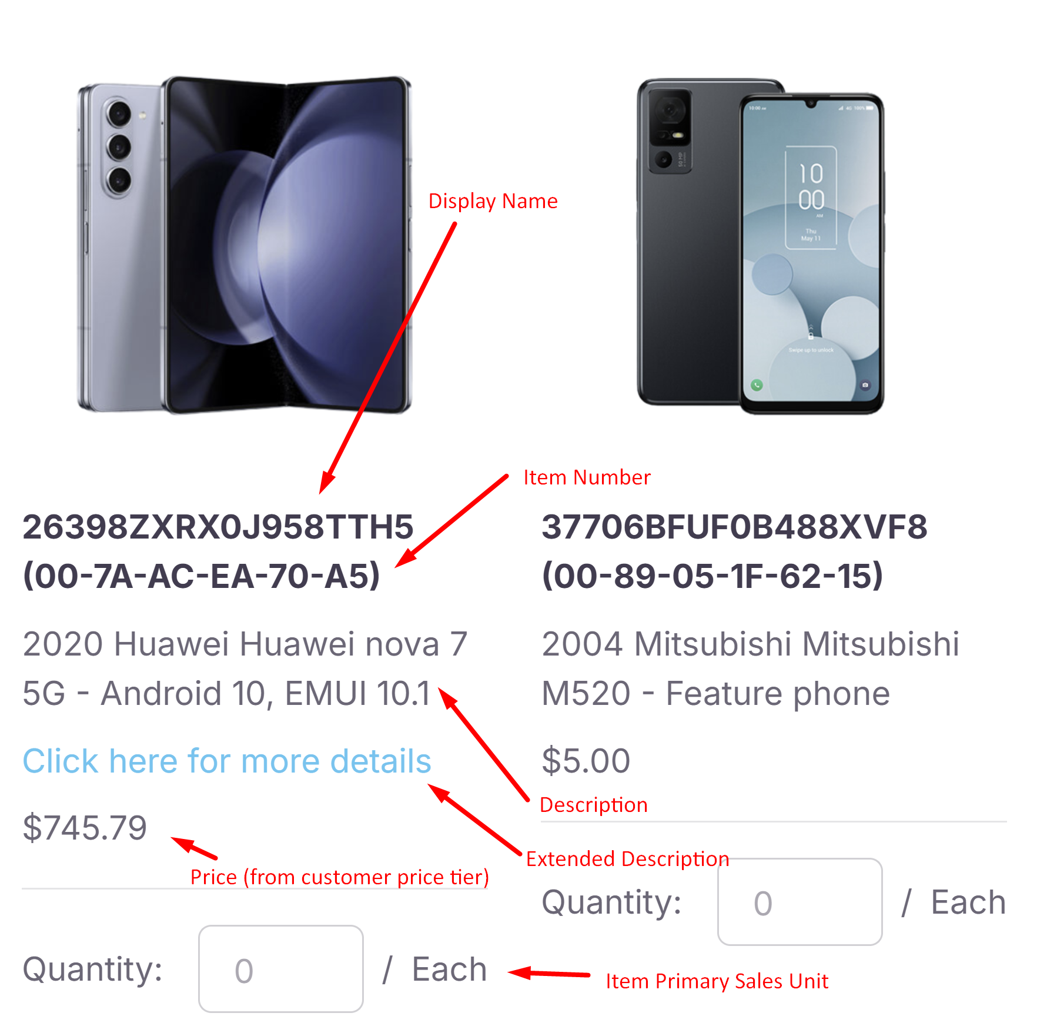Image resolution: width=1057 pixels, height=1023 pixels.
Task: Click the $745.79 price text
Action: pyautogui.click(x=85, y=828)
